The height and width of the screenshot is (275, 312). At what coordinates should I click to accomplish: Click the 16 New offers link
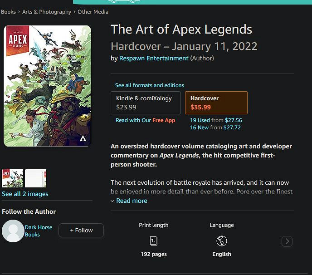[199, 128]
